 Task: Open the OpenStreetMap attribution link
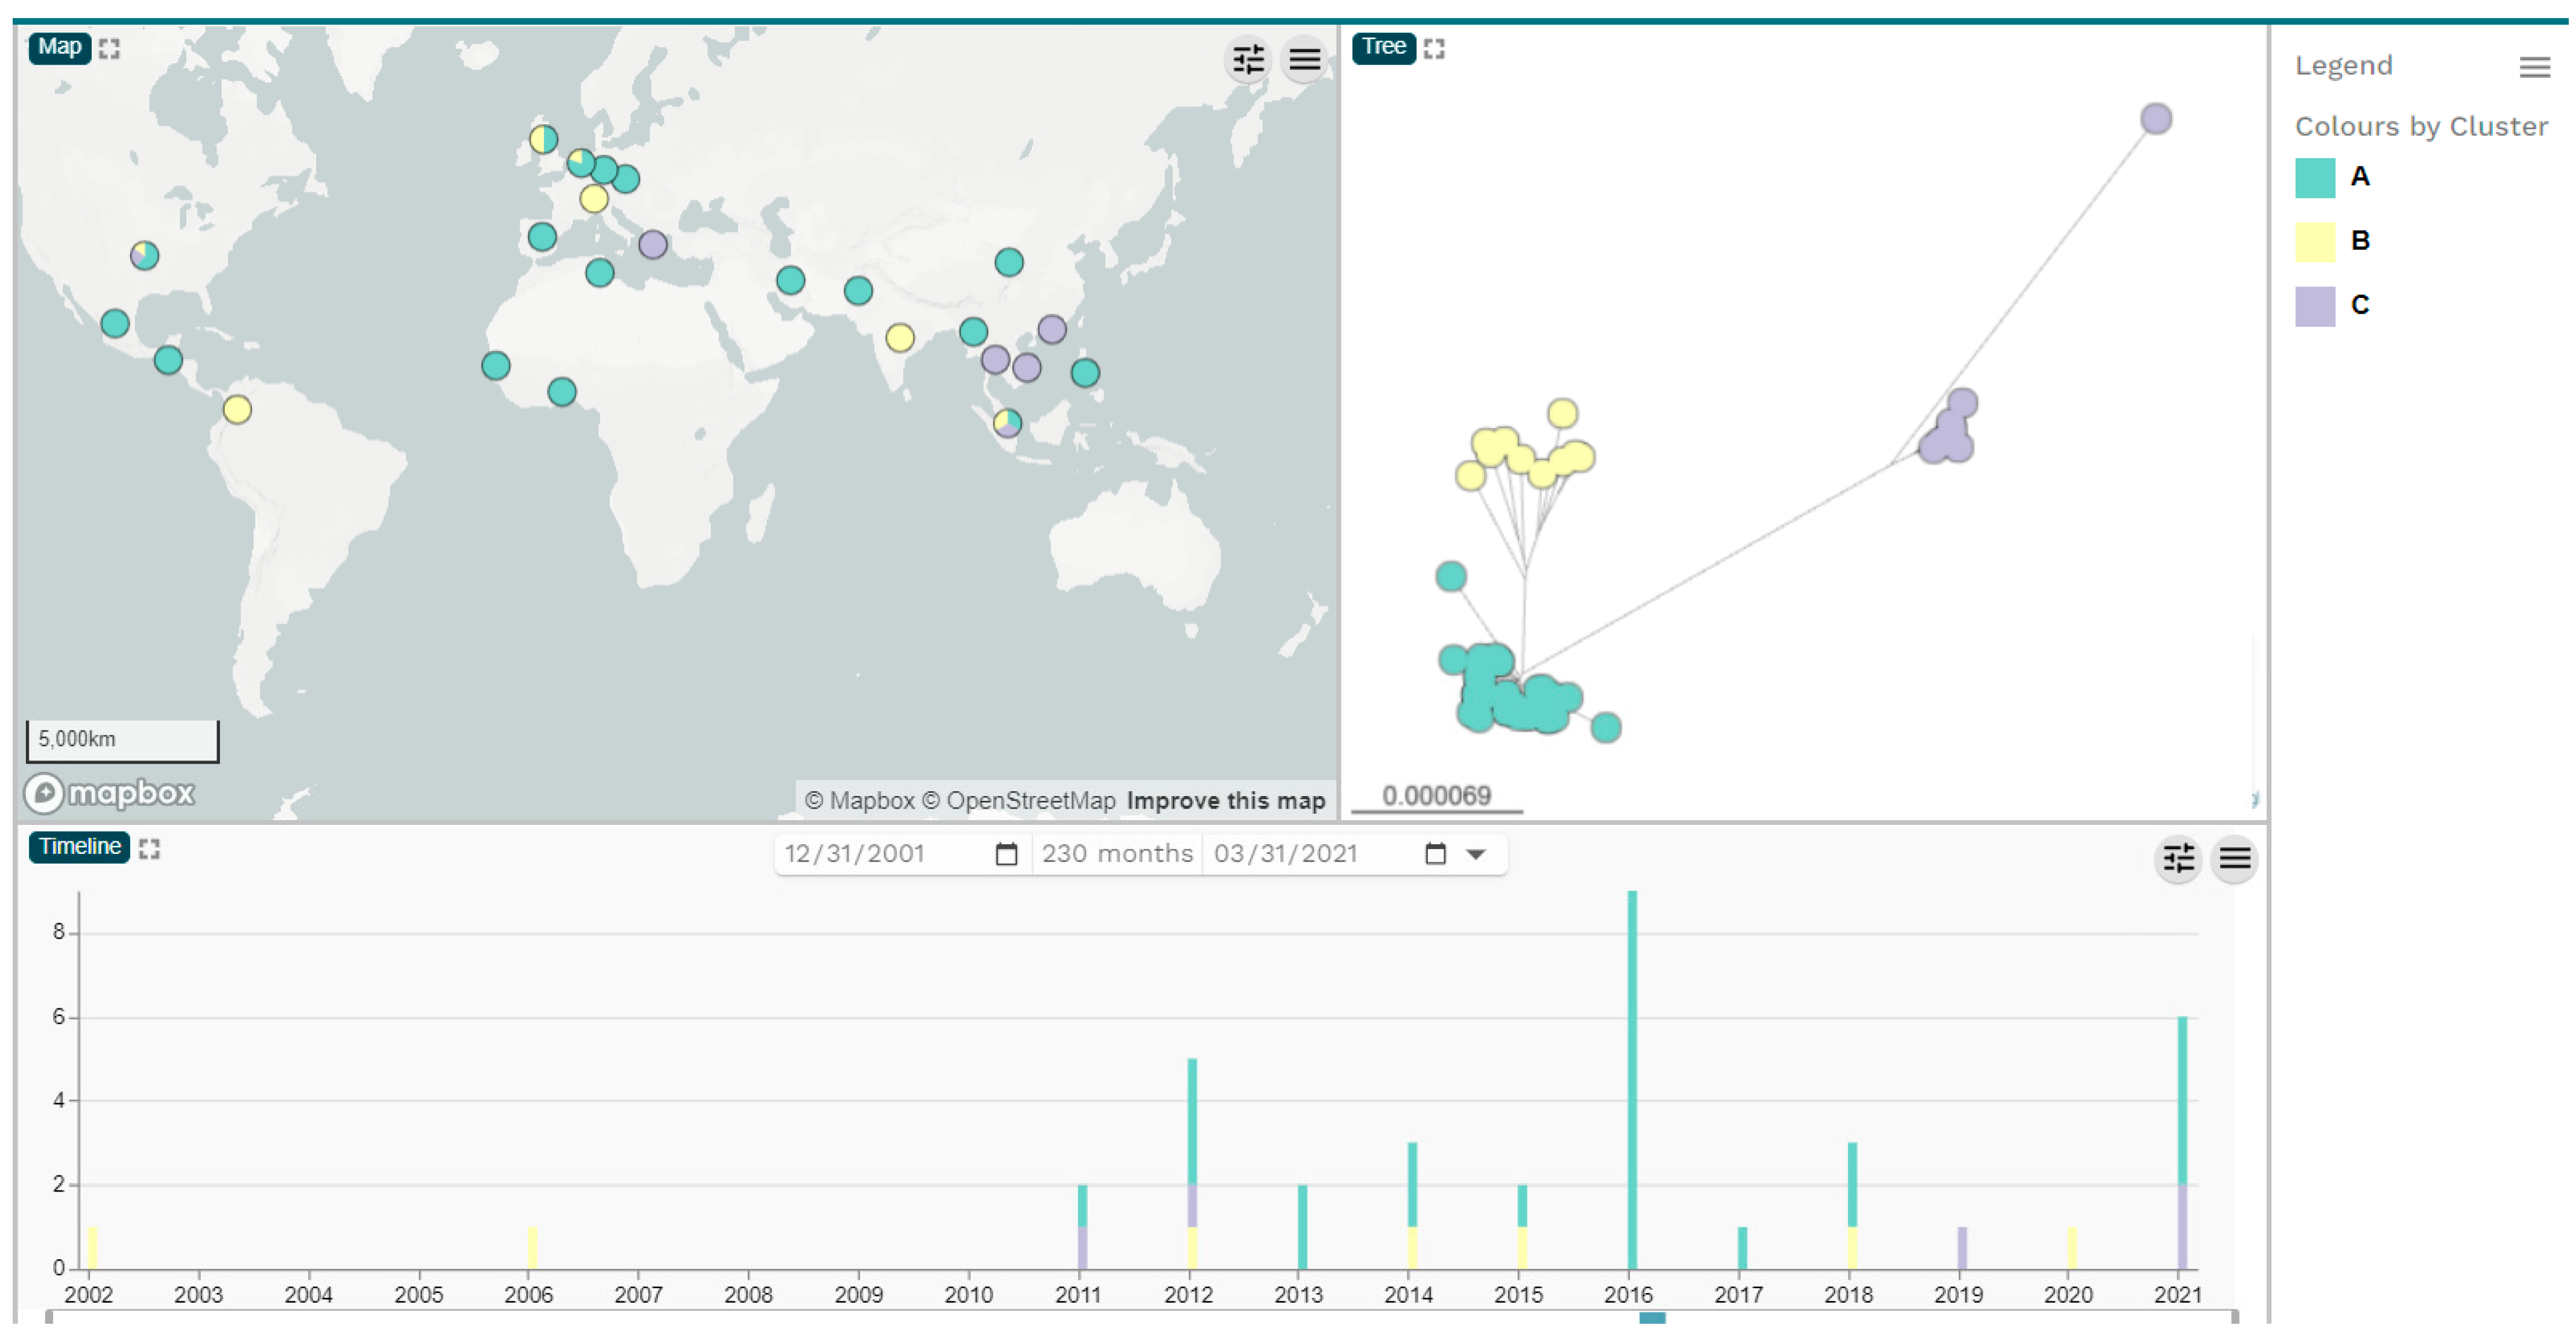point(1029,801)
